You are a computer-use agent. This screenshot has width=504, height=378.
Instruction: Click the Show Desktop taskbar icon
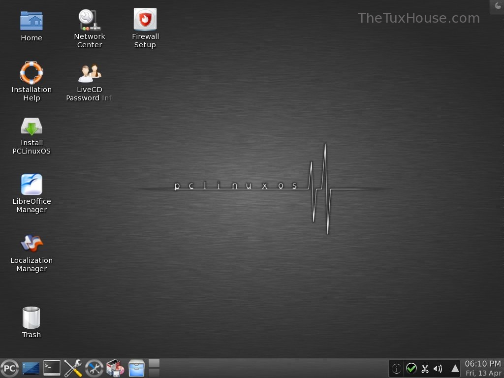coord(30,368)
